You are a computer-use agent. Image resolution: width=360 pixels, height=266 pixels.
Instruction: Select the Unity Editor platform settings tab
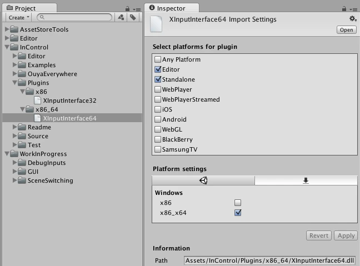coord(203,180)
